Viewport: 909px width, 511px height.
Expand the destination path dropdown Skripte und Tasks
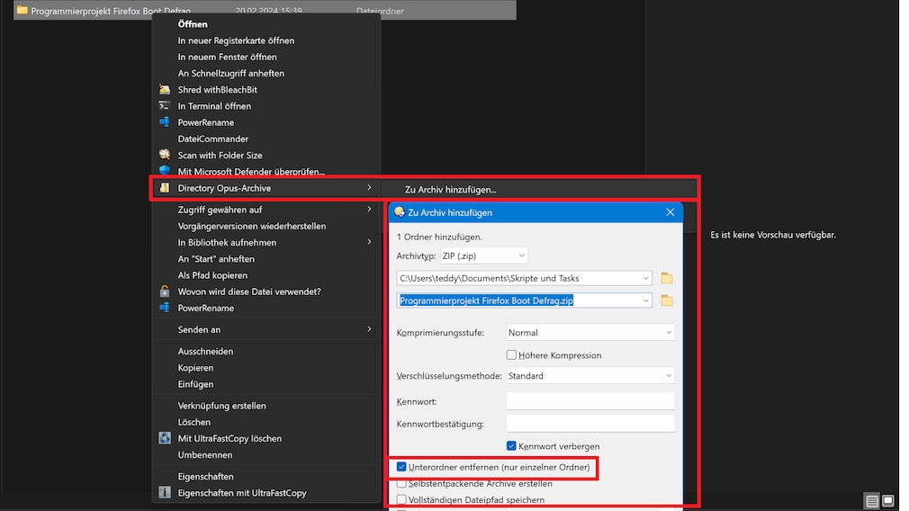[646, 278]
